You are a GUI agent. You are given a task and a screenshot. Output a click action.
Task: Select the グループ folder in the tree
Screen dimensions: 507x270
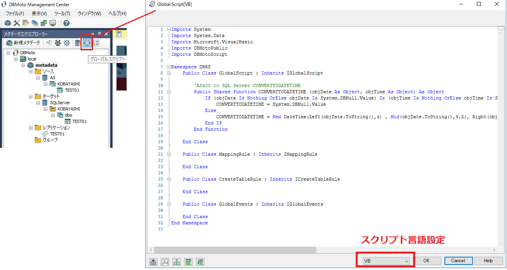(x=50, y=140)
